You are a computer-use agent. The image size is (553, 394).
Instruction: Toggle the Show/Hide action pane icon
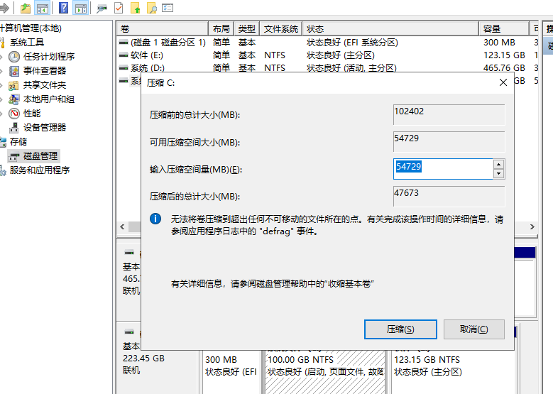coord(81,9)
